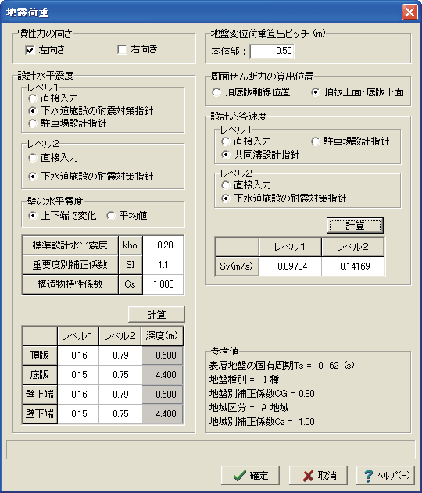Click the green checkmark 確定 button
Viewport: 422px width, 493px height.
[250, 475]
